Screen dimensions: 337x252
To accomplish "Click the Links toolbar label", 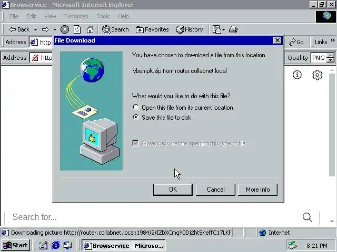I will [321, 42].
